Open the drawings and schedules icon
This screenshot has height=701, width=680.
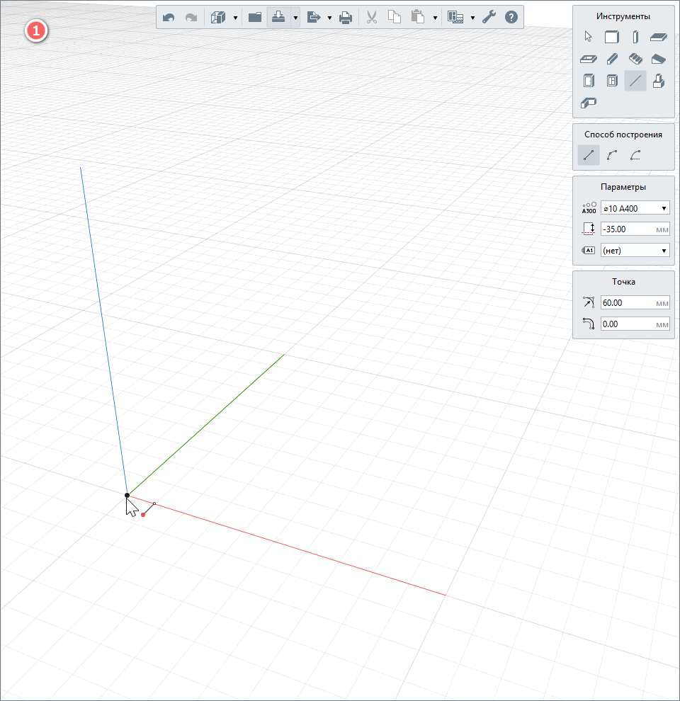tap(455, 18)
